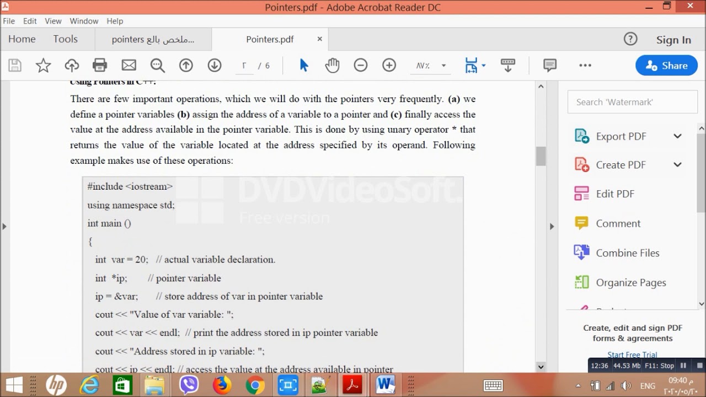The height and width of the screenshot is (397, 706).
Task: Open the Organize Pages tool
Action: (620, 282)
